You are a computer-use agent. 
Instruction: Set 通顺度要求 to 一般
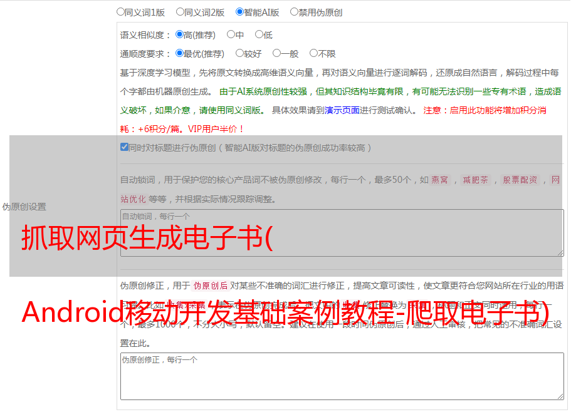[x=276, y=53]
